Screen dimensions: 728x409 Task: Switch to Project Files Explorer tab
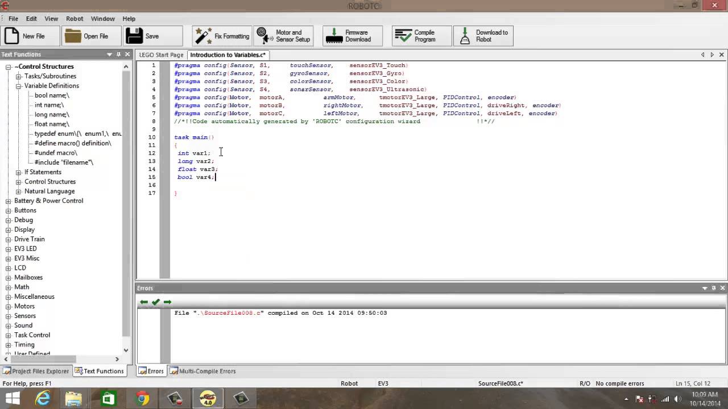click(36, 371)
